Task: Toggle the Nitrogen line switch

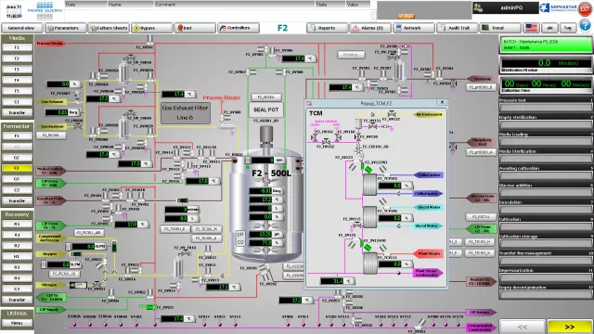Action: pos(78,285)
